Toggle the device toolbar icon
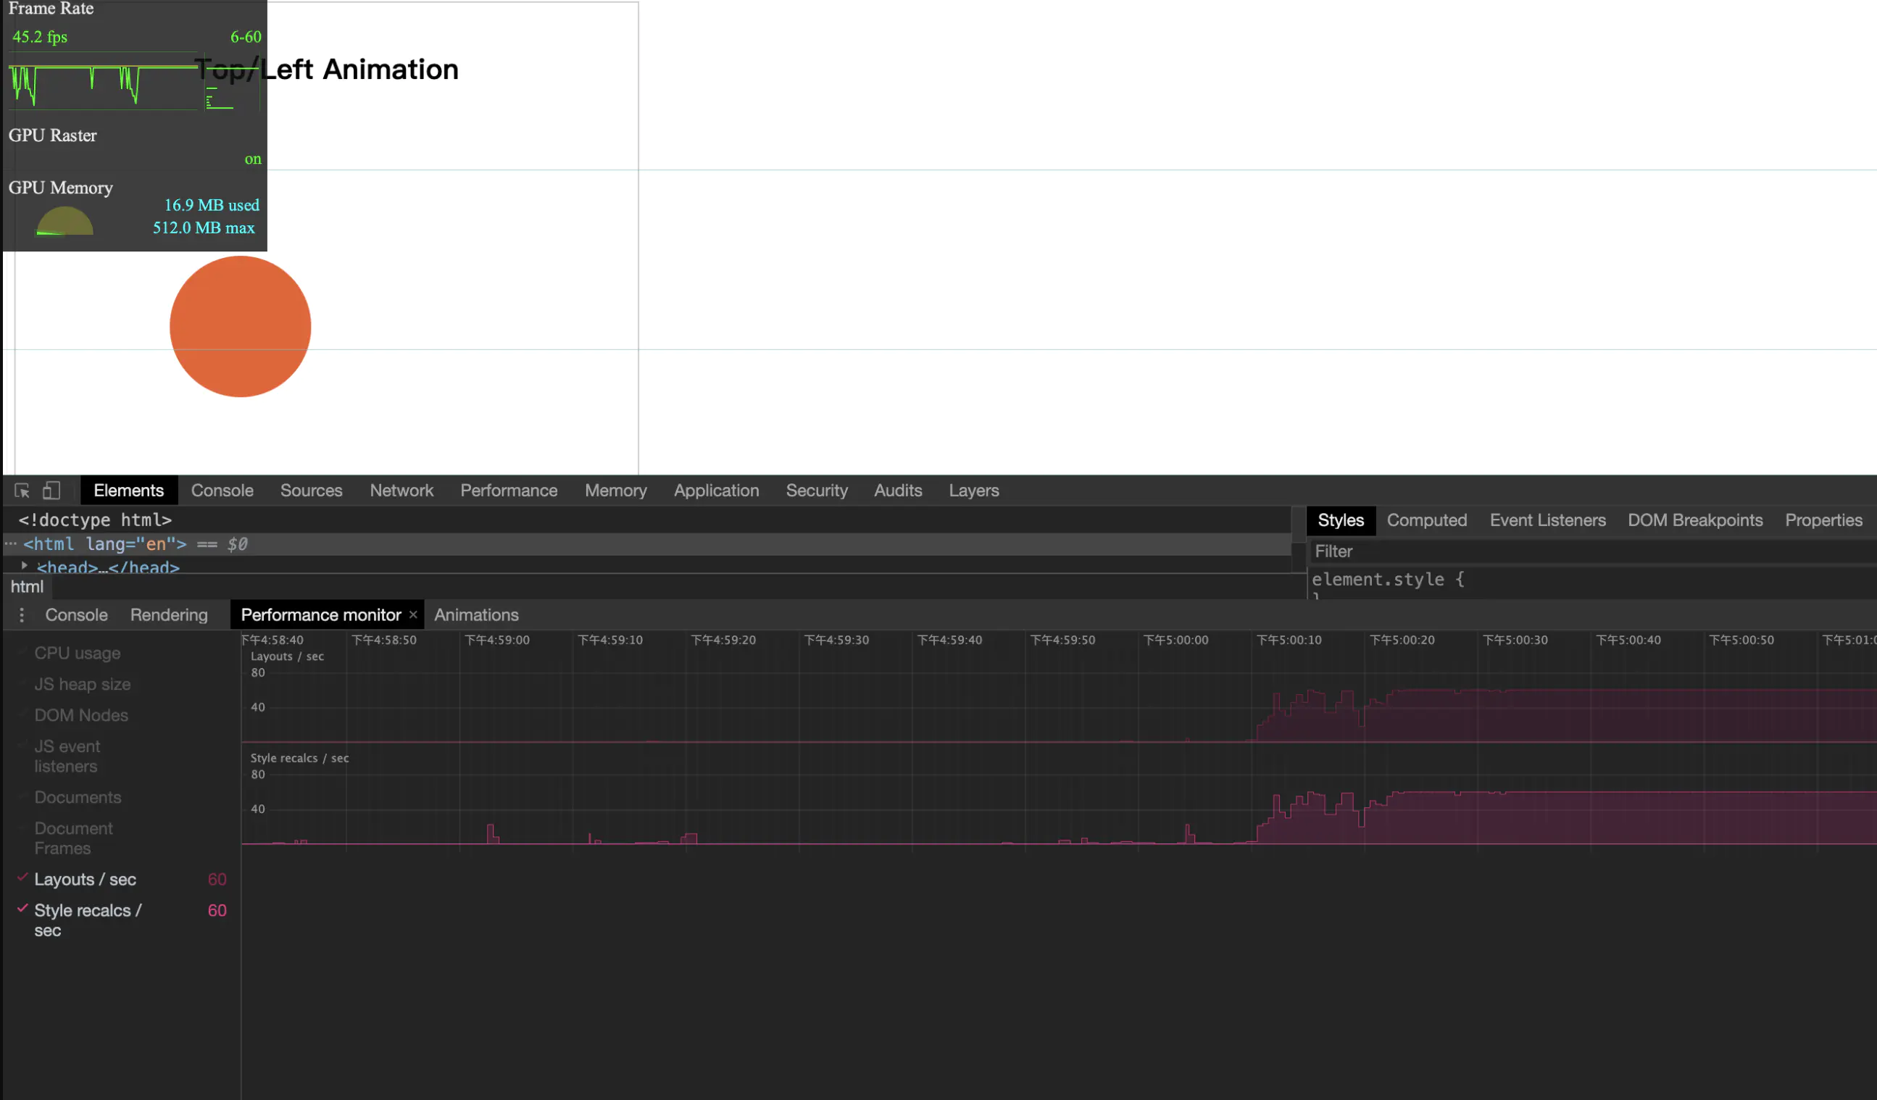The height and width of the screenshot is (1100, 1877). coord(51,491)
